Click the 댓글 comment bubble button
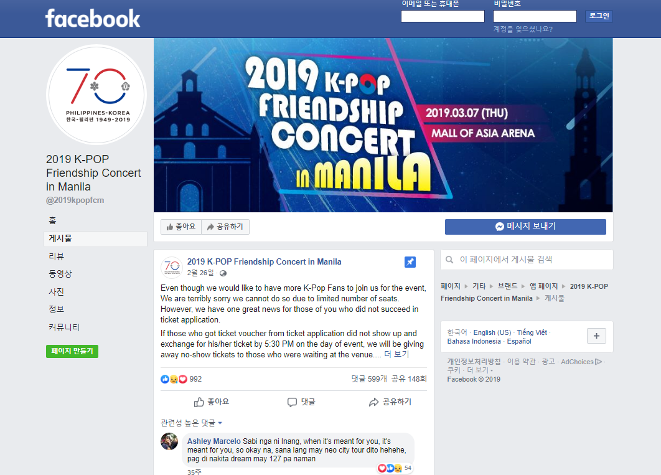The width and height of the screenshot is (661, 475). coord(301,402)
